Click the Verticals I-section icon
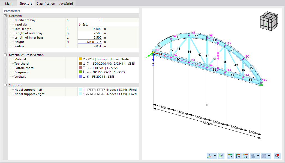 click(x=84, y=76)
